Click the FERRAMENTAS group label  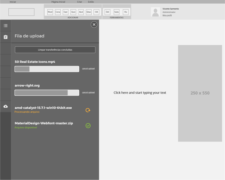click(116, 17)
